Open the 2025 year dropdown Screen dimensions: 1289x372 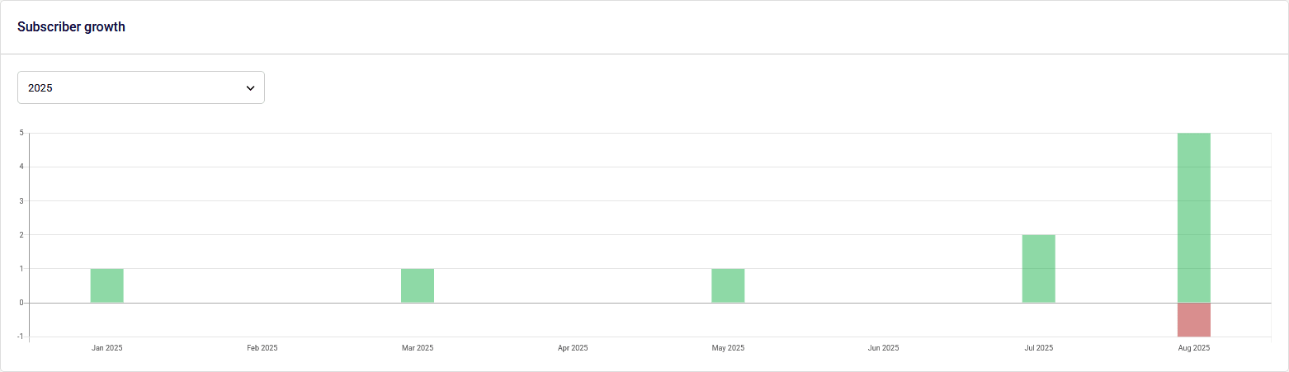(140, 87)
